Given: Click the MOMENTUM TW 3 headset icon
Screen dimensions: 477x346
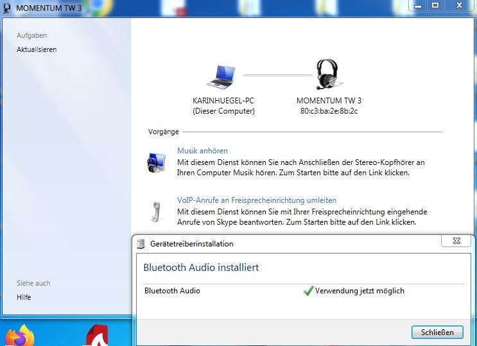Looking at the screenshot, I should tap(329, 74).
